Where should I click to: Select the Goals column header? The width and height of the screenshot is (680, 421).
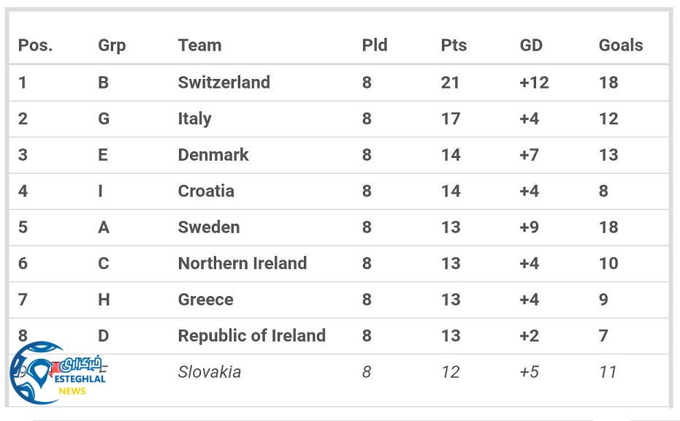(621, 45)
